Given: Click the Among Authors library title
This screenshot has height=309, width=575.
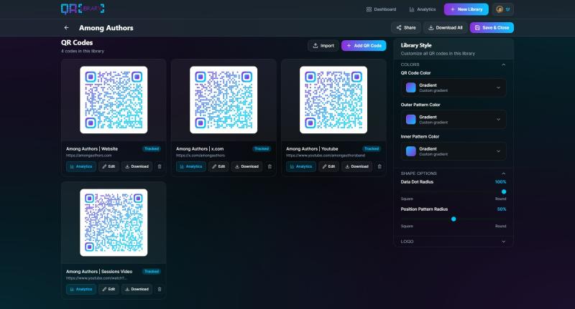Looking at the screenshot, I should tap(106, 28).
